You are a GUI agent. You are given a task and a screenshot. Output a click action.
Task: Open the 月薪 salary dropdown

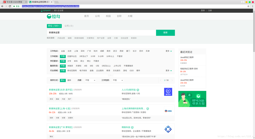tap(90, 80)
